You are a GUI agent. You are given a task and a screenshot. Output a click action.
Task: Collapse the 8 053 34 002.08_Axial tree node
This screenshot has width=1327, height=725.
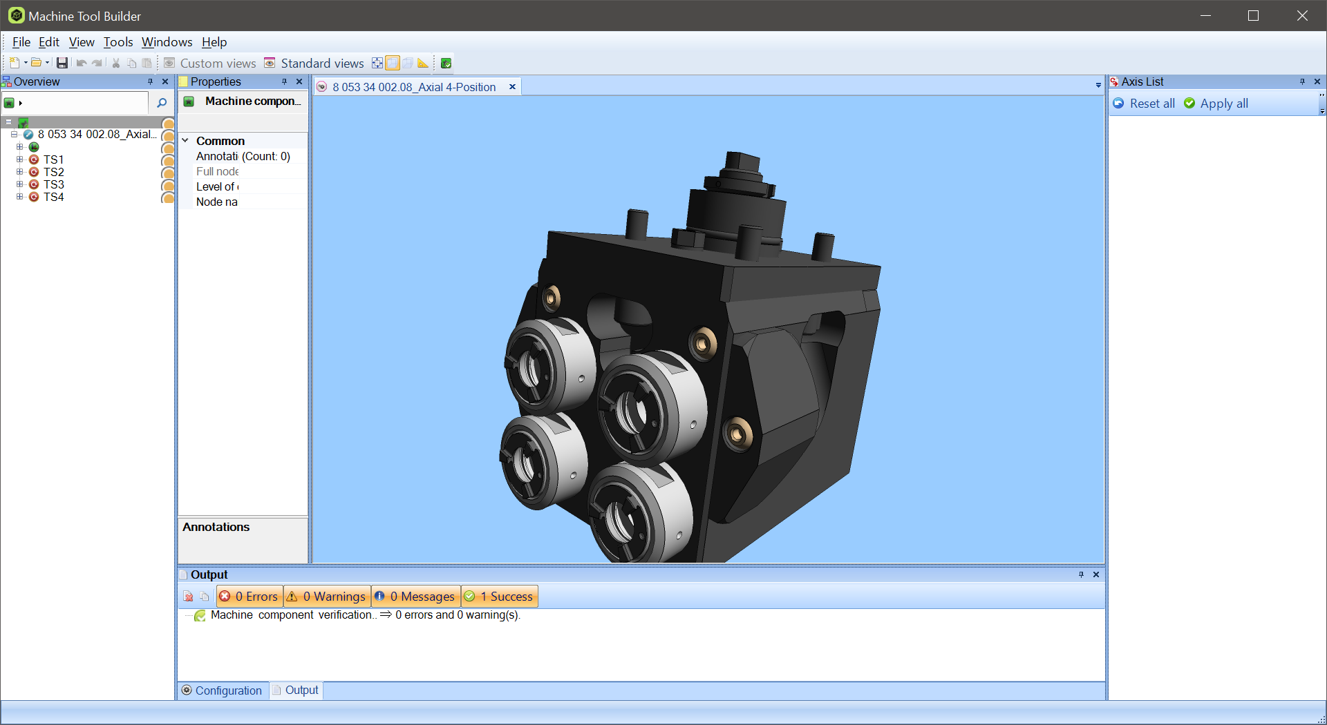(14, 135)
